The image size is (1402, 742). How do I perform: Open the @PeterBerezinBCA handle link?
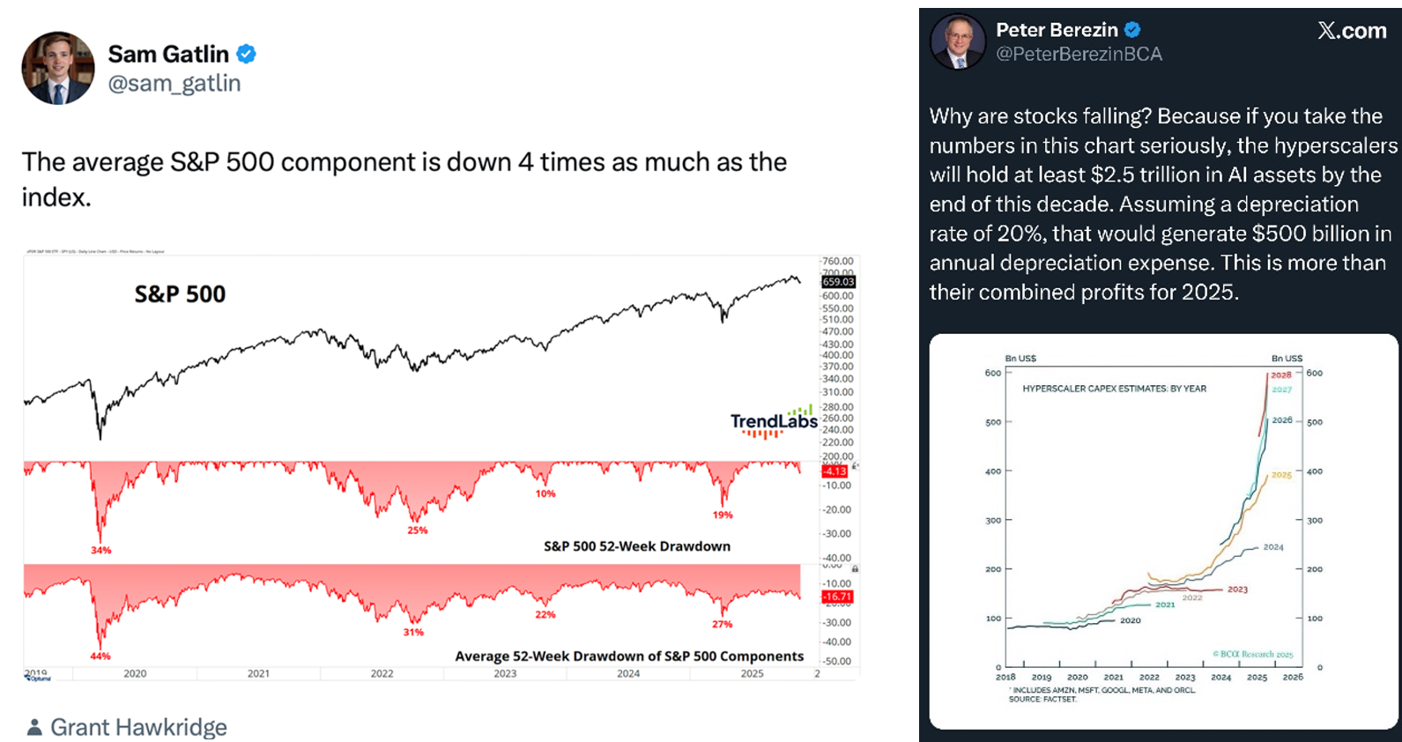(x=1079, y=55)
